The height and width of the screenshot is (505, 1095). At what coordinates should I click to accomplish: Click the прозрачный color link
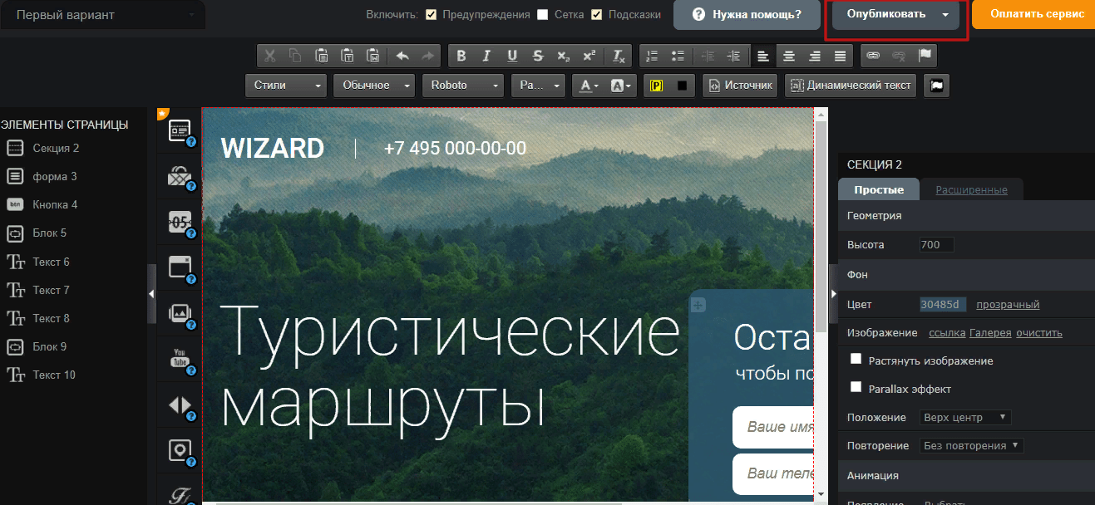(1008, 305)
